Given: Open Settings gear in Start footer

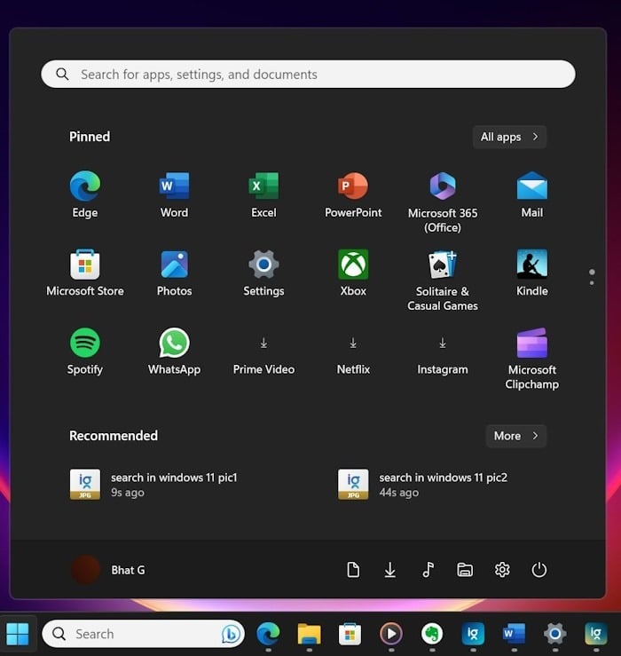Looking at the screenshot, I should [502, 570].
